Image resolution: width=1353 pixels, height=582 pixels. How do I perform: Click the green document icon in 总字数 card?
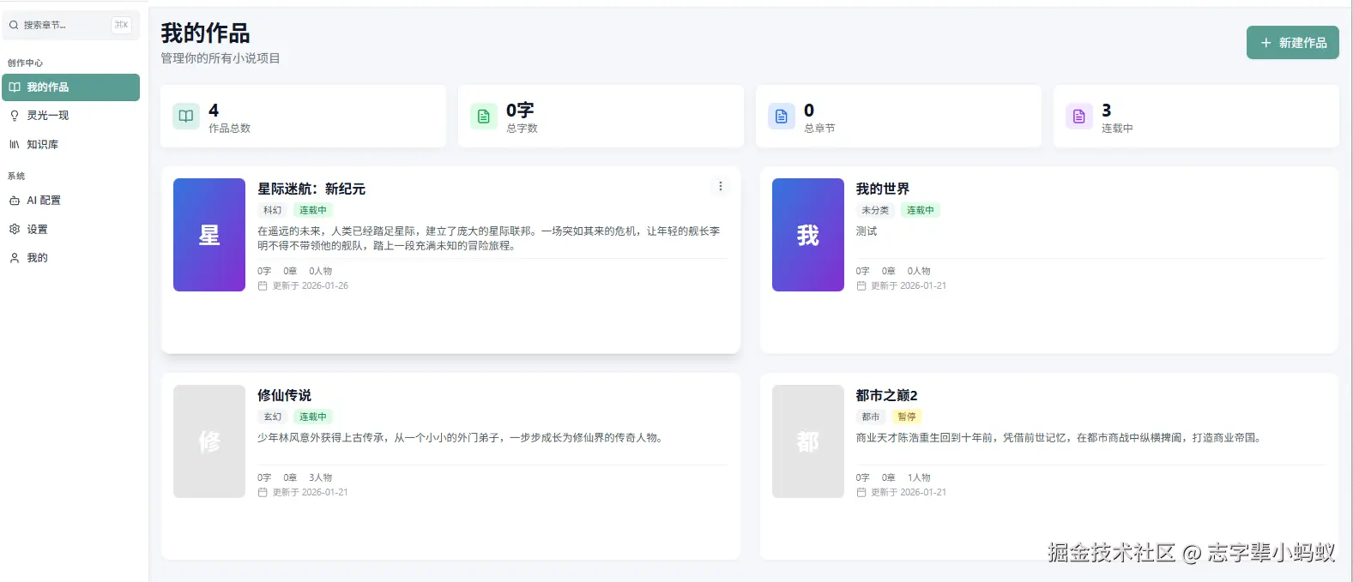484,117
